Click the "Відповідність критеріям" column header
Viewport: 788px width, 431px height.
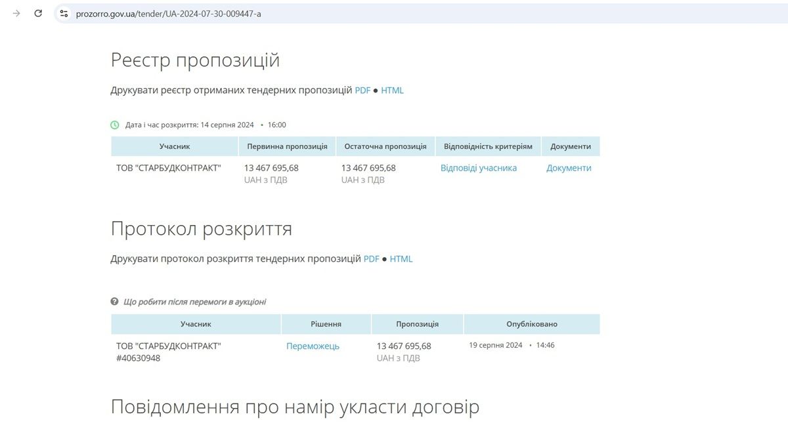[488, 146]
